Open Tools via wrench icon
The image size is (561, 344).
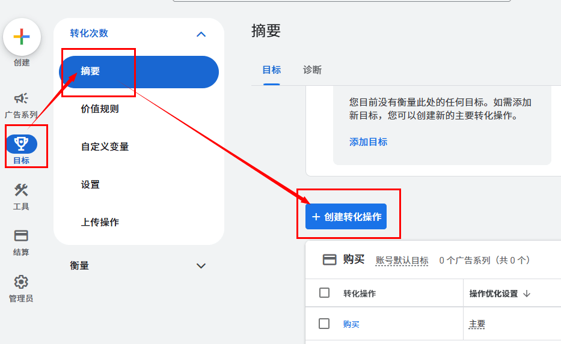click(21, 190)
